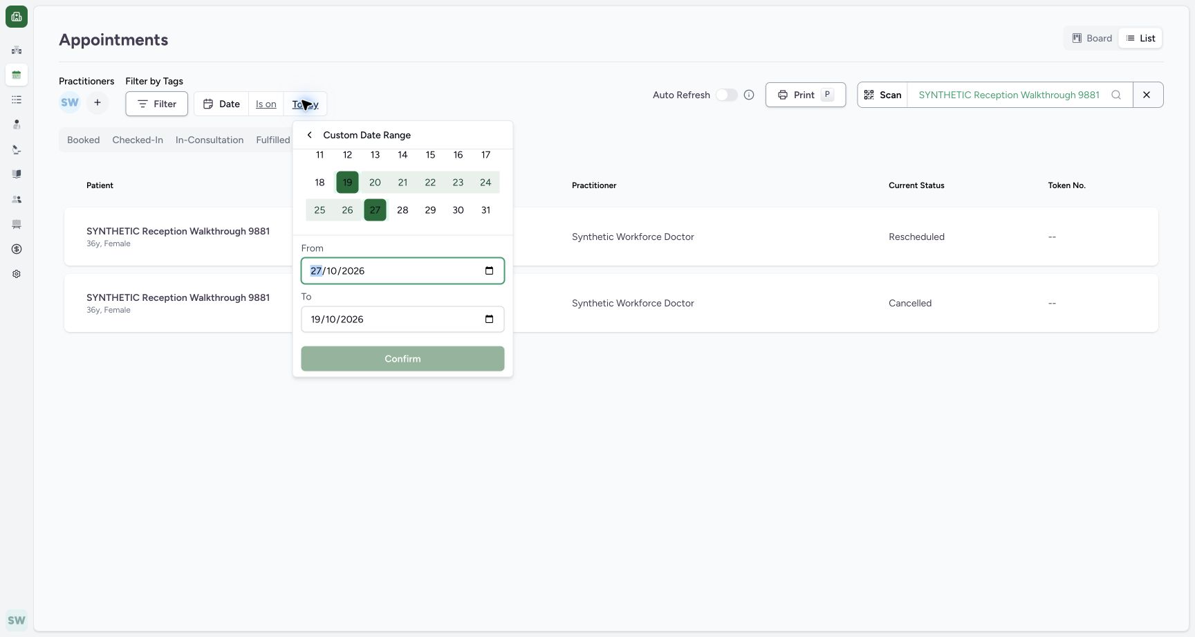Open the To date calendar picker icon

tap(490, 320)
